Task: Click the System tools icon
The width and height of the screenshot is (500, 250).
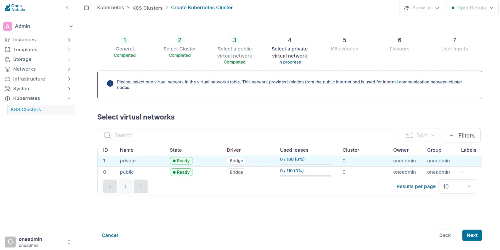Action: point(8,89)
